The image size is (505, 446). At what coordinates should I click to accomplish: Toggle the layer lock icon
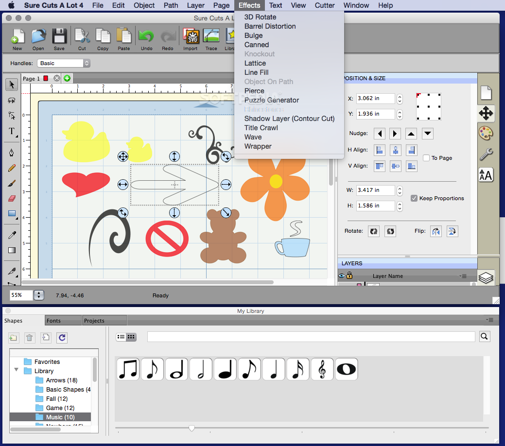pyautogui.click(x=349, y=275)
